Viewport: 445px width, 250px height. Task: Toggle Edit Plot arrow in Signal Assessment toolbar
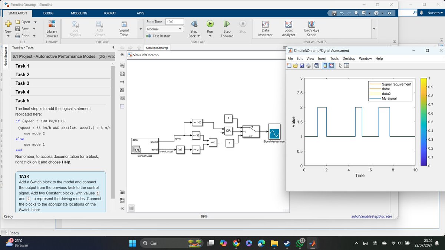point(340,66)
